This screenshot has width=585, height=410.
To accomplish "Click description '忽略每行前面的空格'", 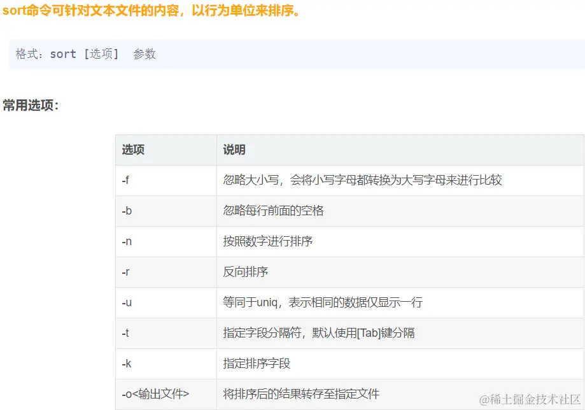I will click(x=273, y=211).
